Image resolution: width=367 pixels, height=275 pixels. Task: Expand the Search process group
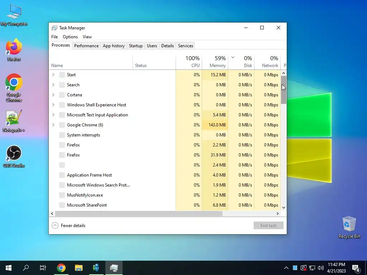point(53,85)
